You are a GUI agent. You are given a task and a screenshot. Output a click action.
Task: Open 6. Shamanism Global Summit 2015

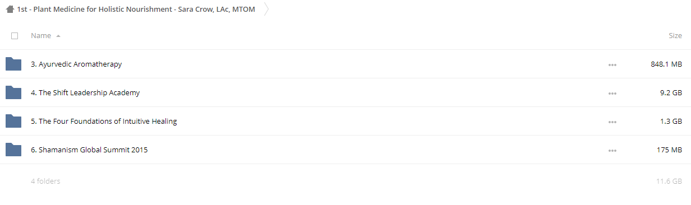click(89, 150)
